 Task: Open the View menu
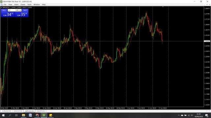[x=10, y=5]
